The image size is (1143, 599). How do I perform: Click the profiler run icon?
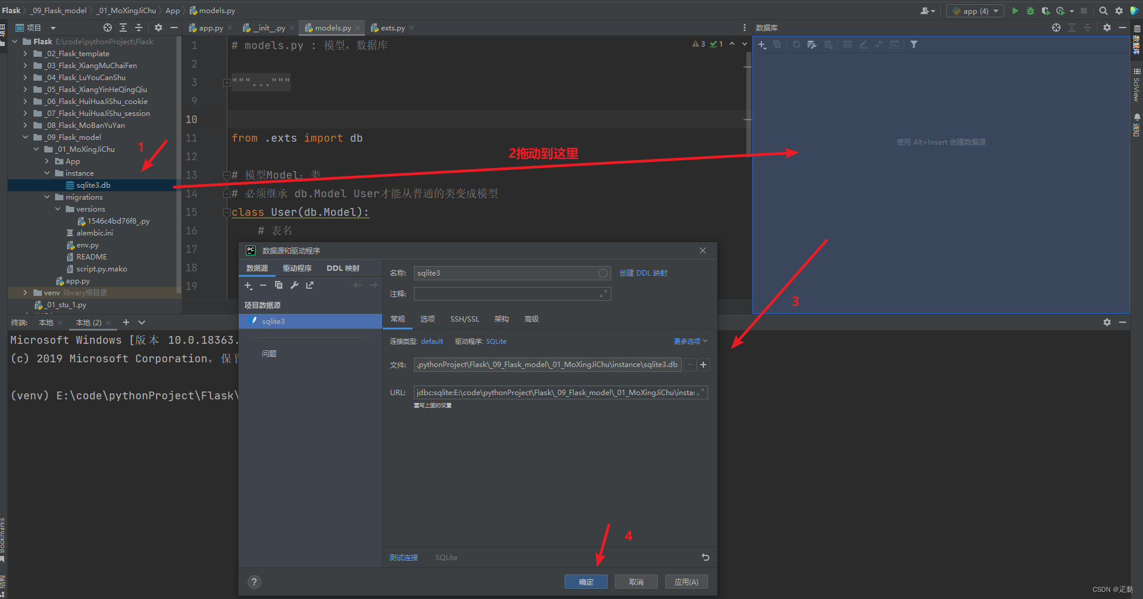click(x=1060, y=11)
